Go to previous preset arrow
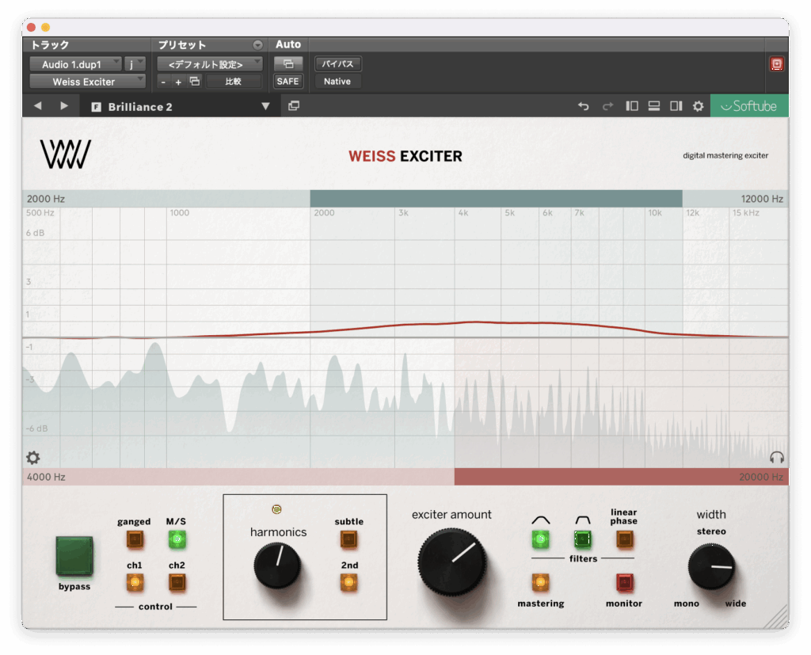 [x=38, y=106]
